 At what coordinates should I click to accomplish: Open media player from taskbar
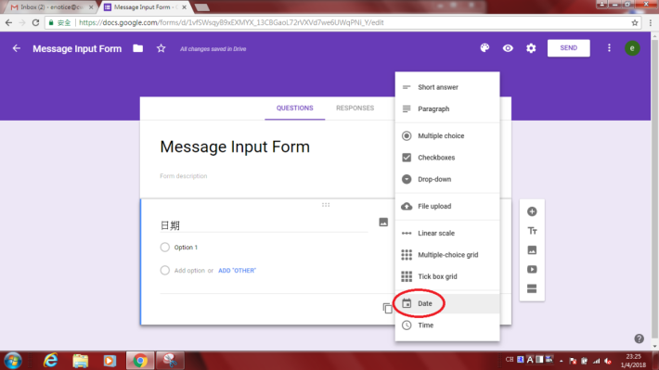pos(110,361)
